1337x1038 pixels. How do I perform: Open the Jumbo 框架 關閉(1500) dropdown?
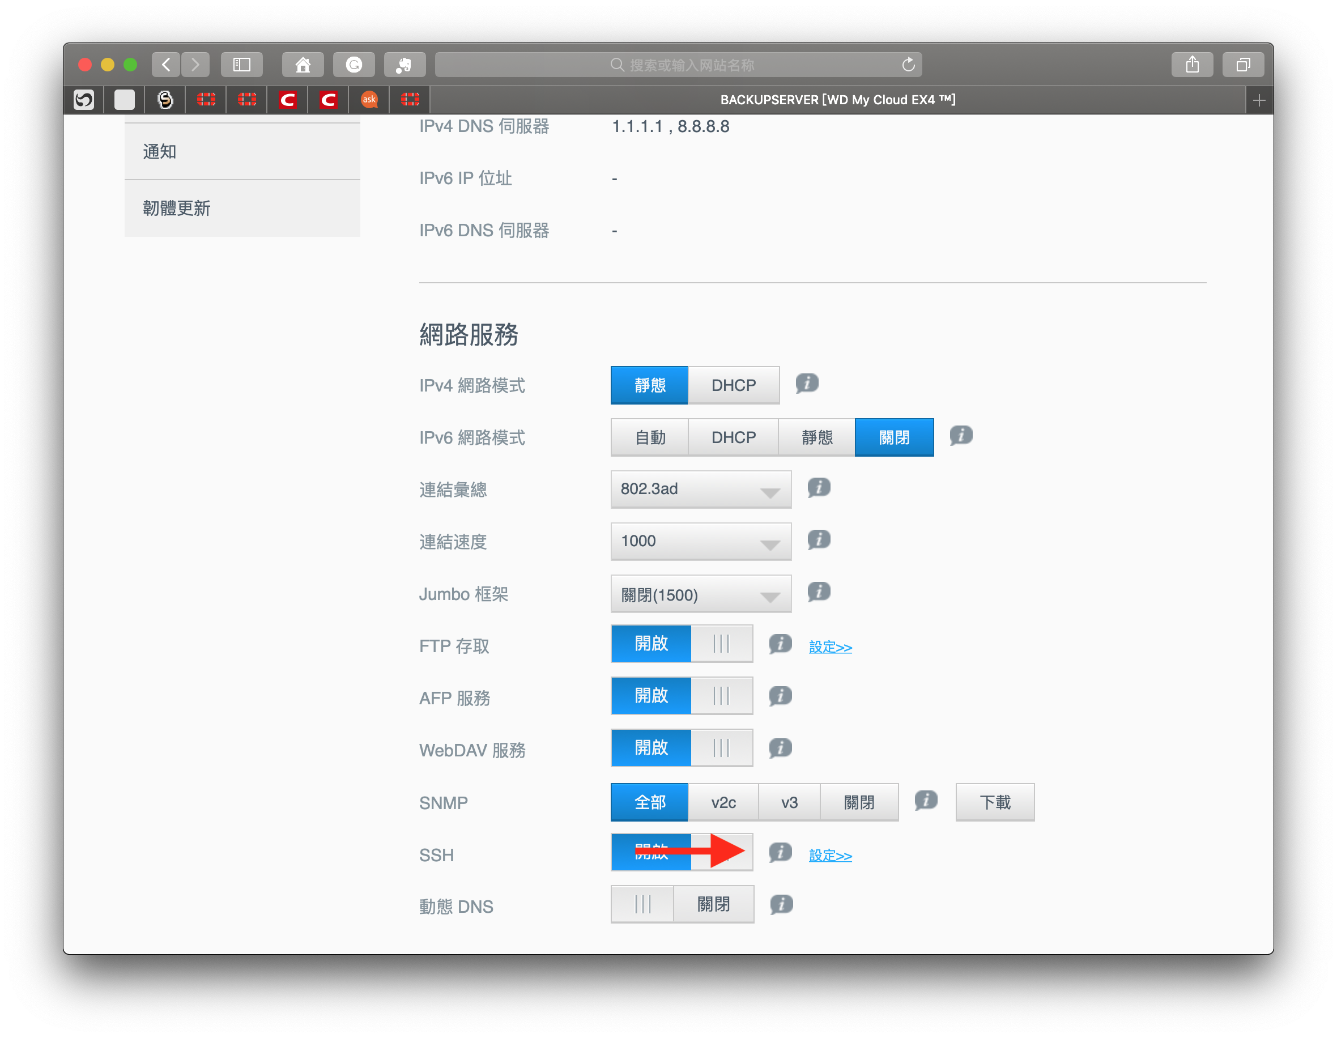tap(701, 593)
